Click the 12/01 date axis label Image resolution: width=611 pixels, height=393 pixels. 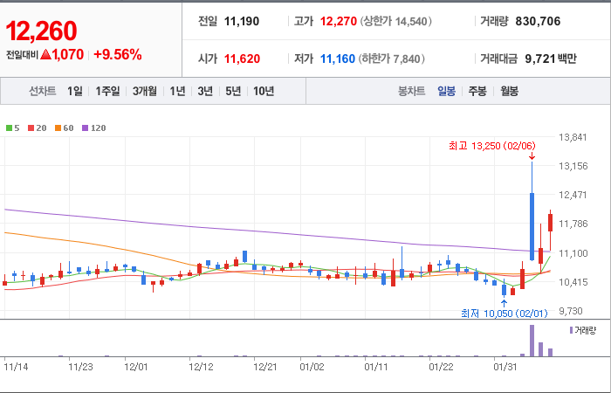tap(136, 368)
